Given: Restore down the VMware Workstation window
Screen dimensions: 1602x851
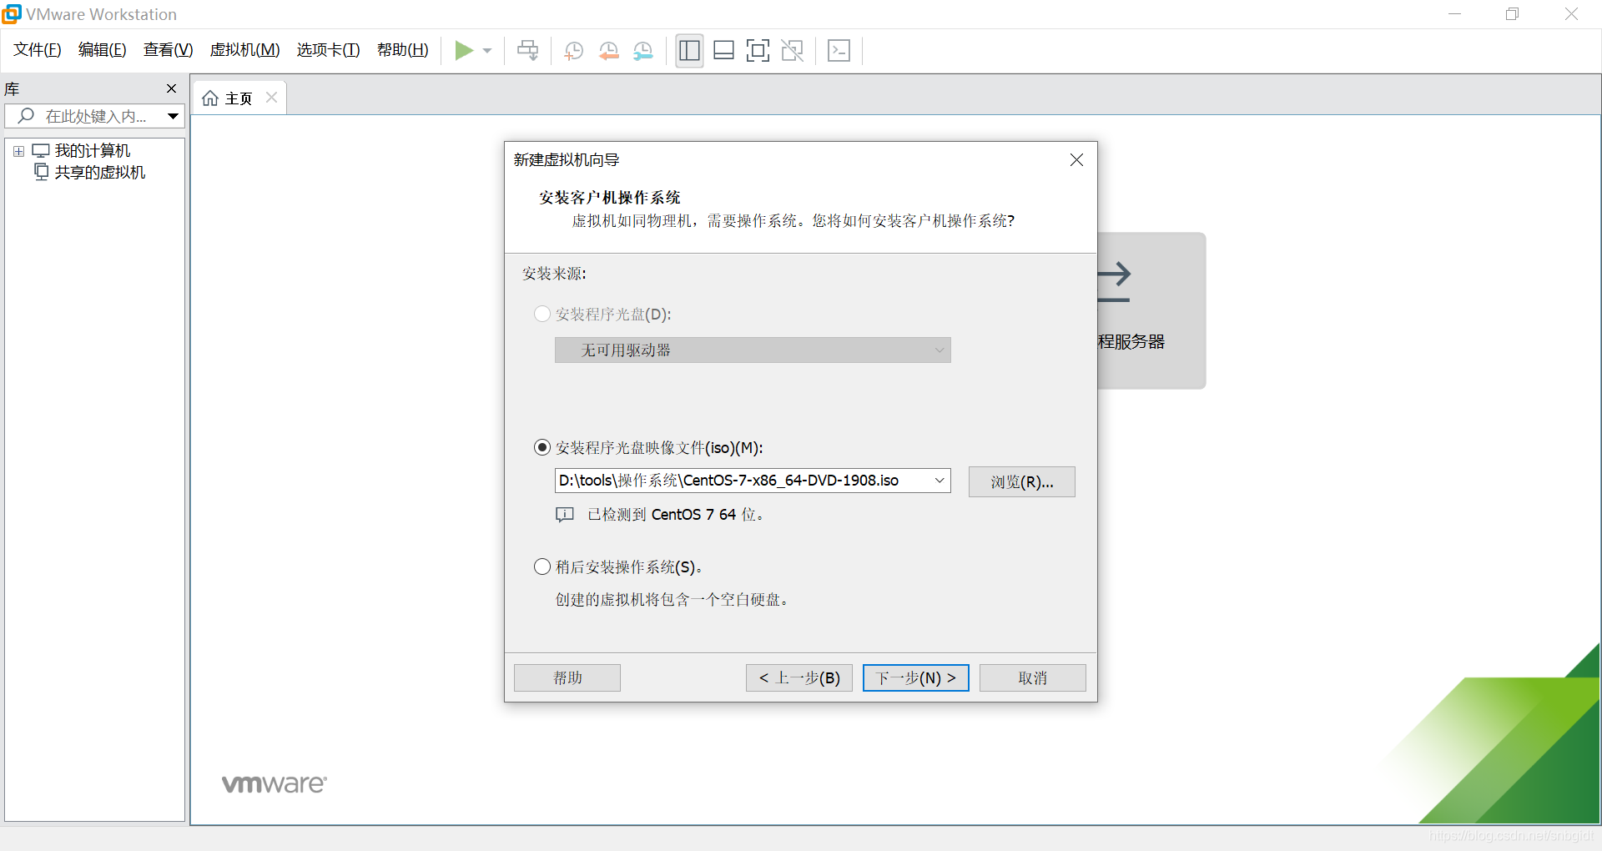Looking at the screenshot, I should 1512,14.
